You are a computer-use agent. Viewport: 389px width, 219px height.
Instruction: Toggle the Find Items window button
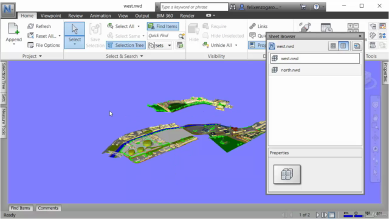(163, 26)
